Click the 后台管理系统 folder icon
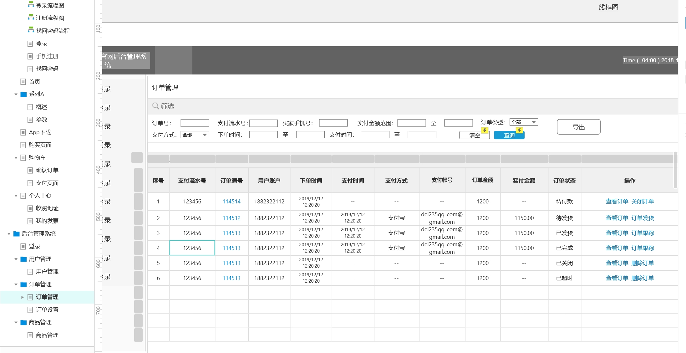This screenshot has height=353, width=686. [x=17, y=234]
